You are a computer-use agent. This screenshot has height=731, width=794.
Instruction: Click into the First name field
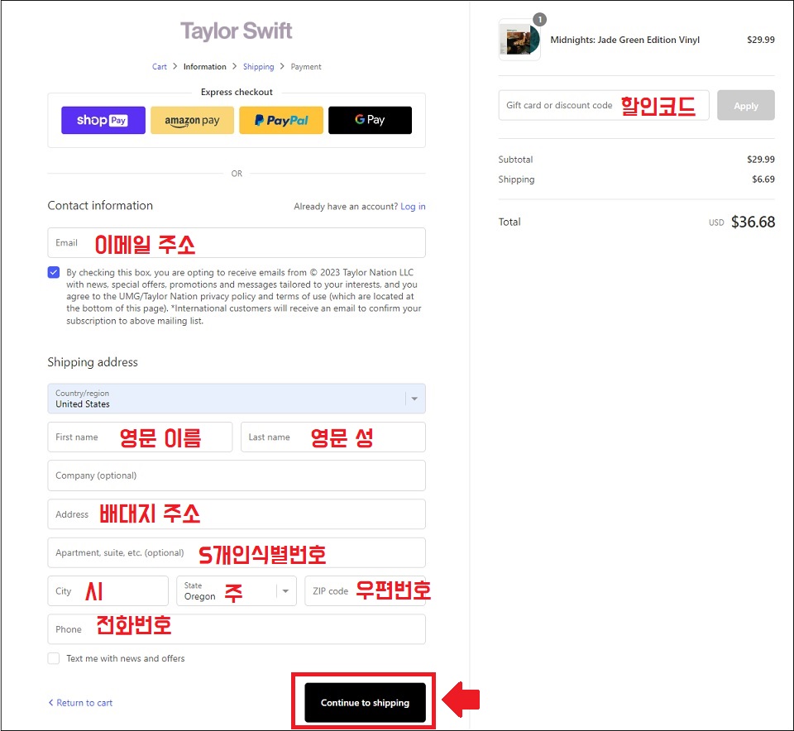pyautogui.click(x=140, y=437)
